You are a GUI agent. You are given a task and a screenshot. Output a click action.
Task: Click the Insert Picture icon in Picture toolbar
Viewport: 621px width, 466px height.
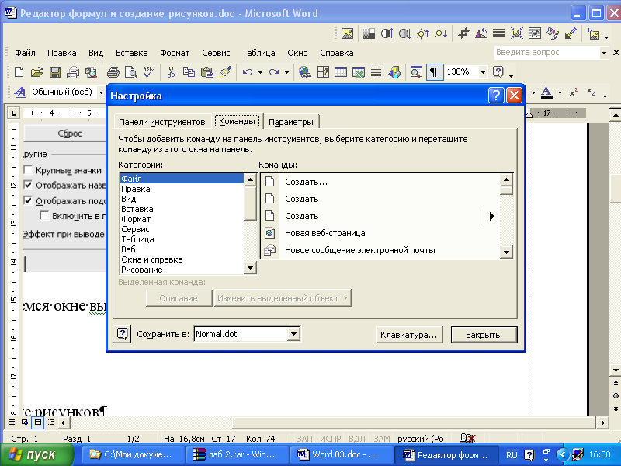click(347, 33)
